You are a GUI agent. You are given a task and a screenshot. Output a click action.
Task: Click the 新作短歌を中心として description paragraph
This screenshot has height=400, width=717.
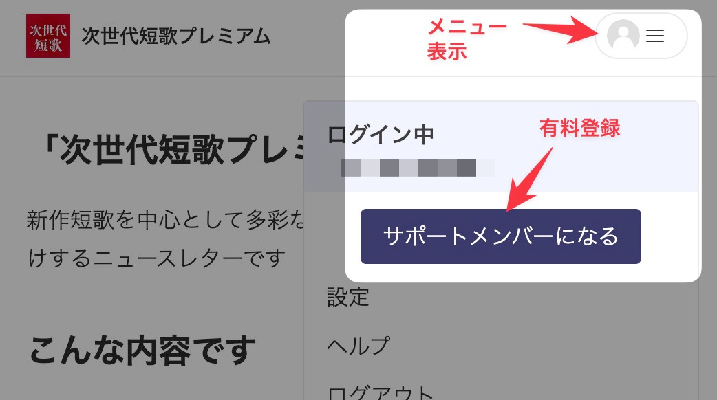pos(166,220)
